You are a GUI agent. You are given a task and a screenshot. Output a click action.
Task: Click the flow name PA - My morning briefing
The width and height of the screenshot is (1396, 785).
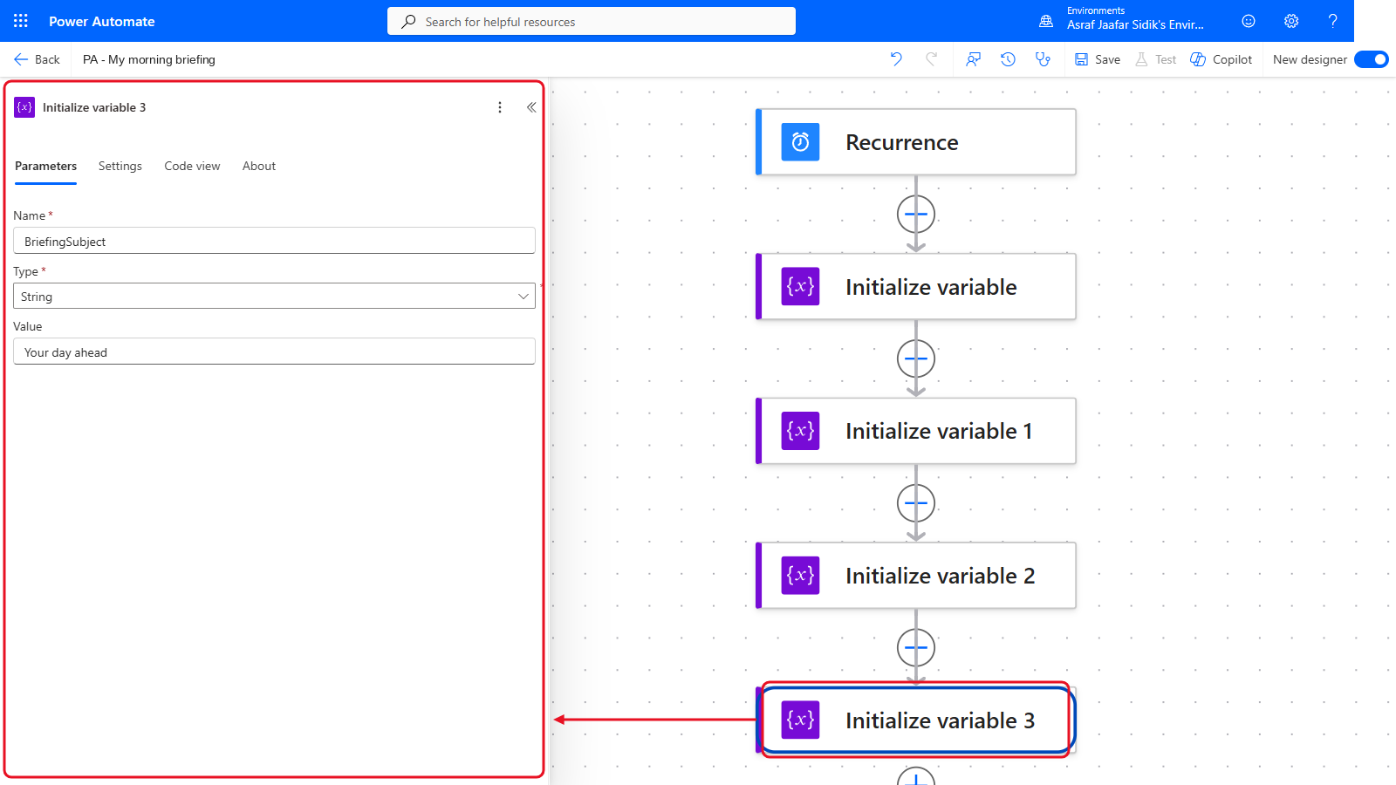[149, 59]
